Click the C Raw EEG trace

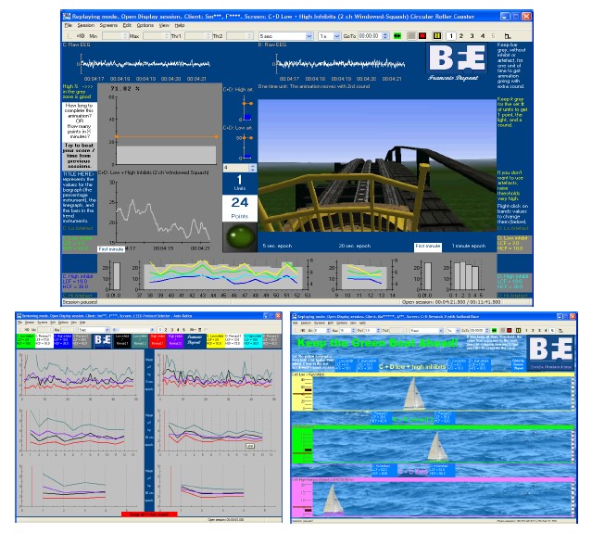[145, 64]
